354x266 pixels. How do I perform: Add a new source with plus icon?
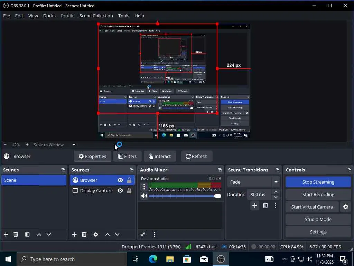click(74, 234)
